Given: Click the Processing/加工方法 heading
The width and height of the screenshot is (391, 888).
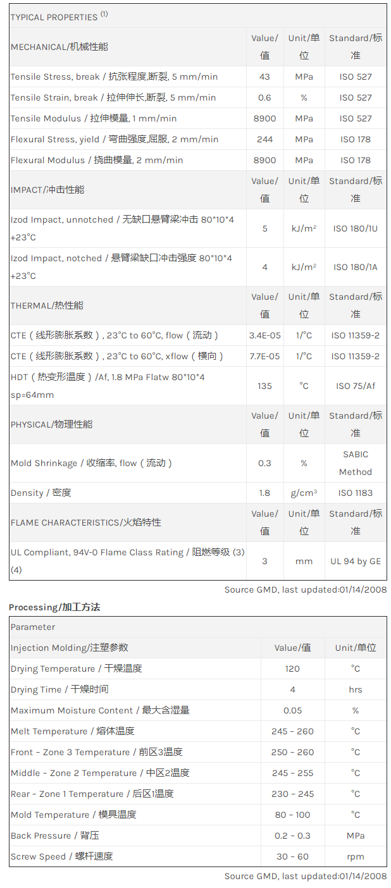Looking at the screenshot, I should 54,607.
